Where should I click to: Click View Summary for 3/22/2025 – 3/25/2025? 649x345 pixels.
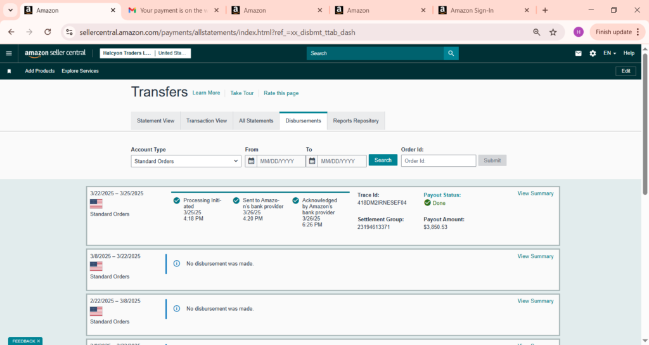[535, 193]
